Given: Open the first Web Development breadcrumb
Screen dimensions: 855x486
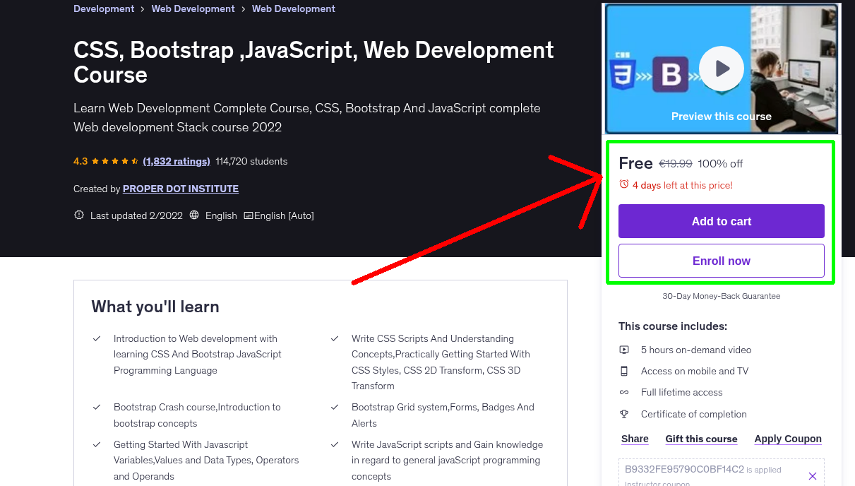Looking at the screenshot, I should tap(193, 8).
